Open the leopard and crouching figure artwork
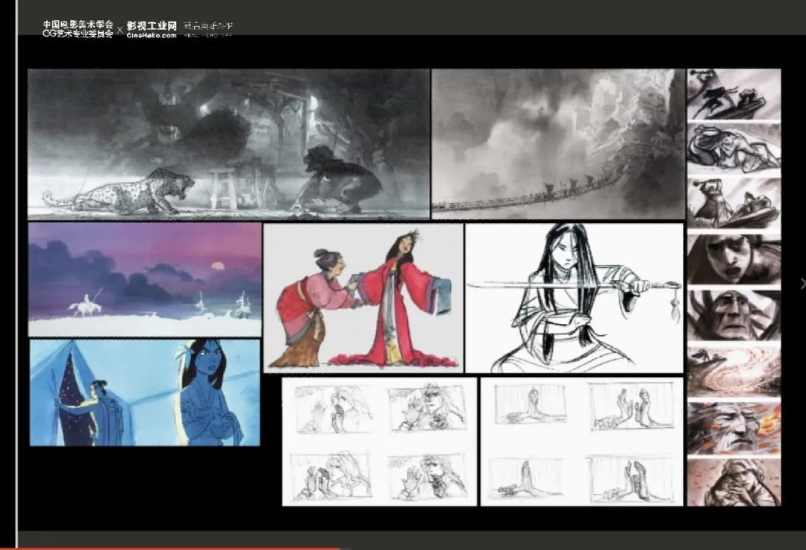Viewport: 806px width, 550px height. click(x=229, y=145)
